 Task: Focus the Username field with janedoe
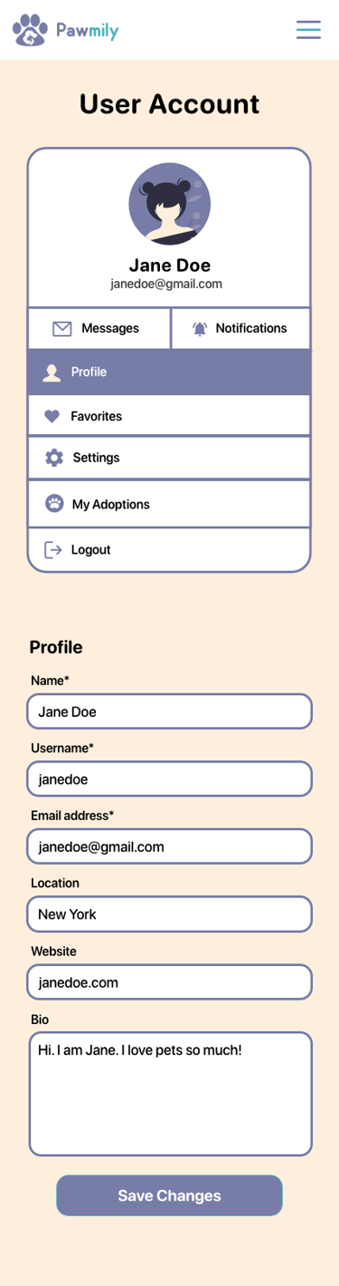tap(169, 778)
